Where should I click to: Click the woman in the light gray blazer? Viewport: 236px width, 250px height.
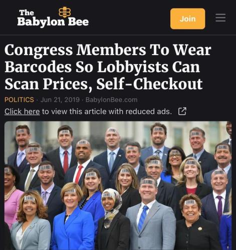coord(31,221)
